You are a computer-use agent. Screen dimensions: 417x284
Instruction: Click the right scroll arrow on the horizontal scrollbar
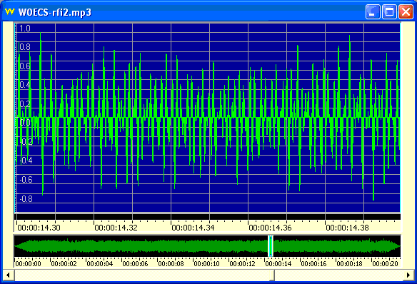coord(408,275)
